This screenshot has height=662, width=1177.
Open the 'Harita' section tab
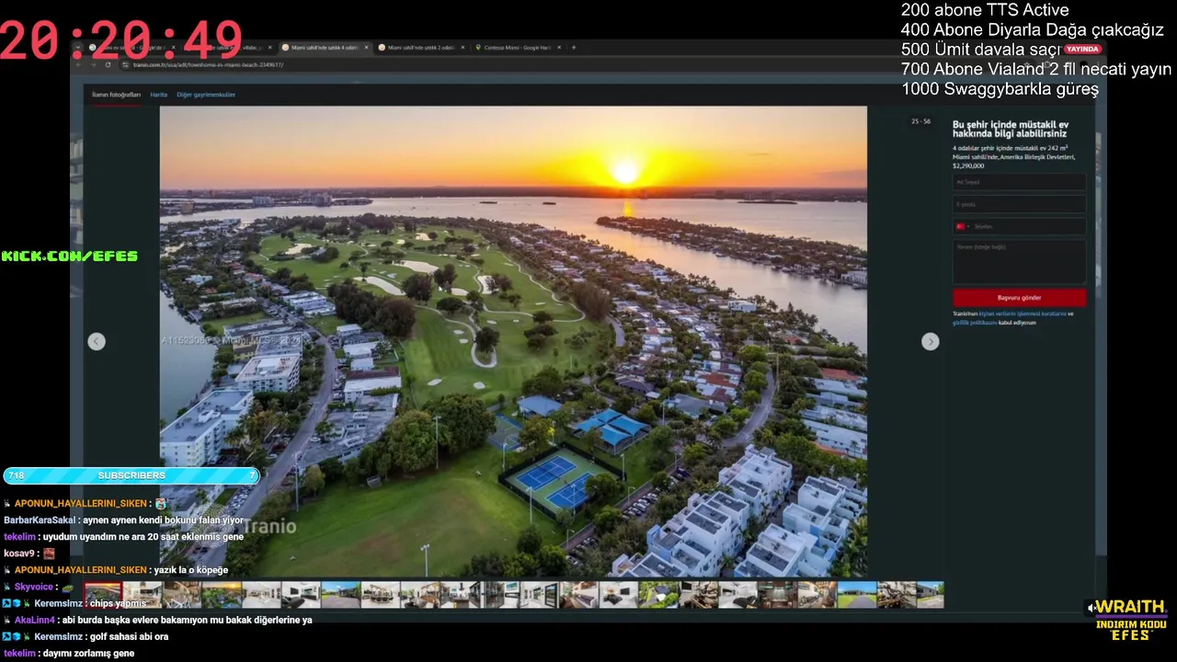click(159, 95)
